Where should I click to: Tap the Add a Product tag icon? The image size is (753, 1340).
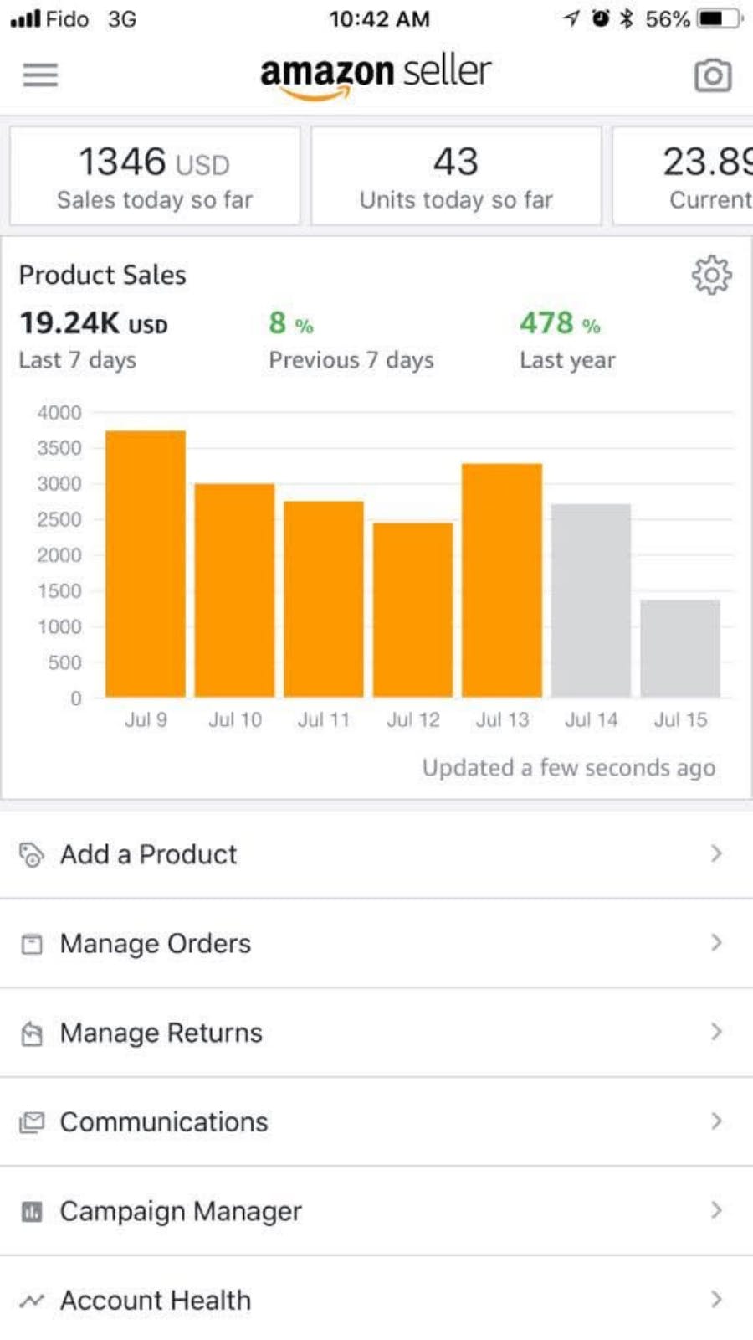tap(31, 854)
